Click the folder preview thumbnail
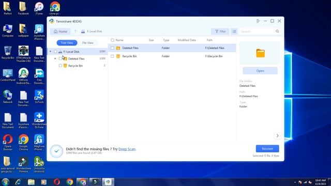Screen dimensions: 331x186 click(260, 53)
